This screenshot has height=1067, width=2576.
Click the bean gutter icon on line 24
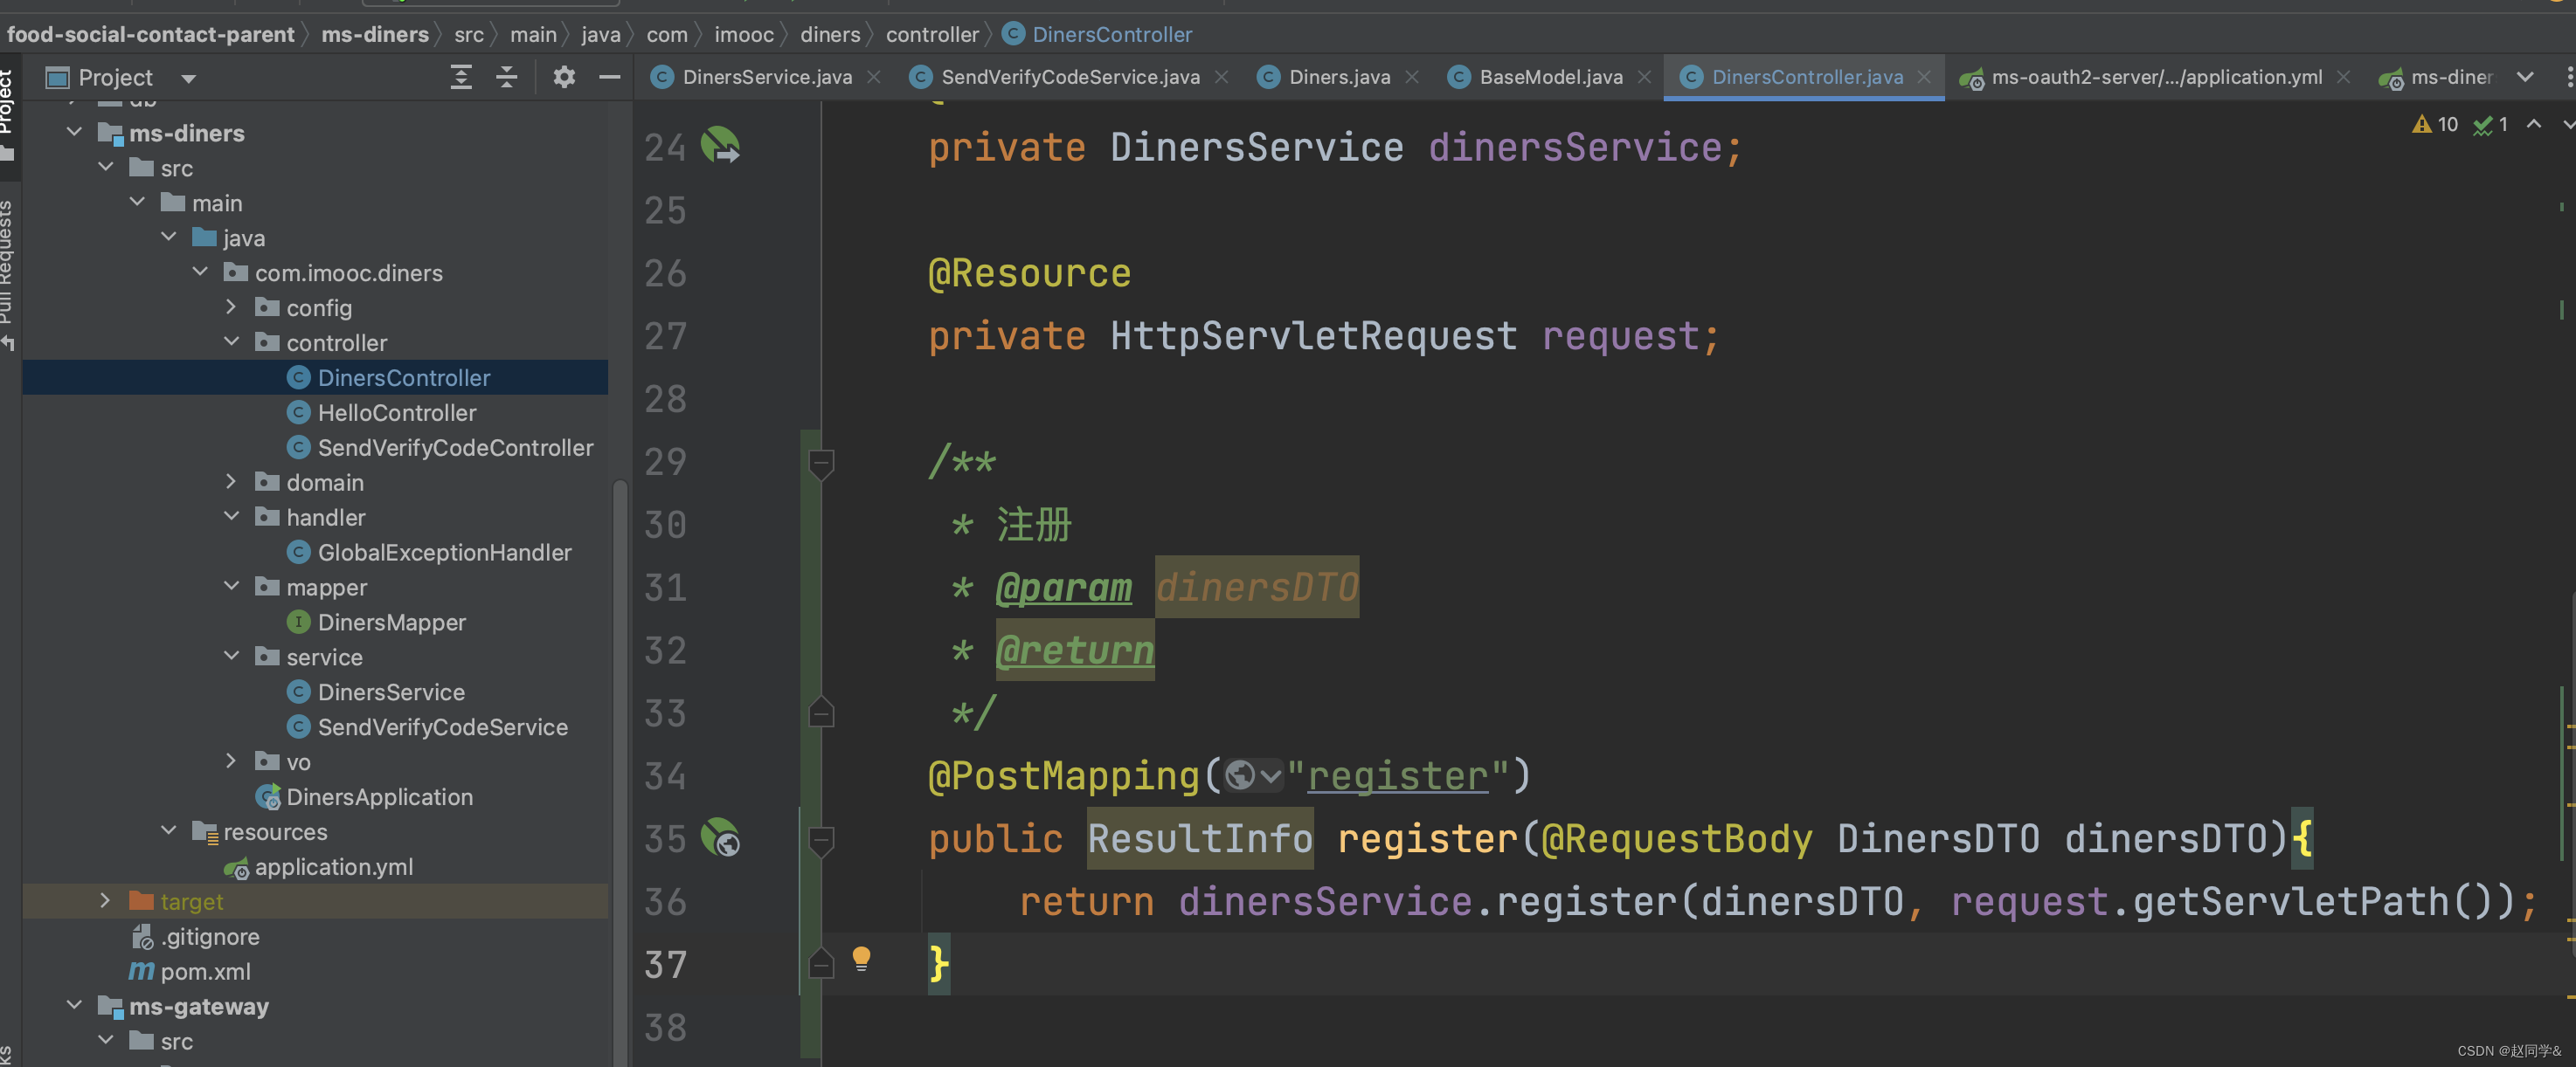tap(720, 146)
